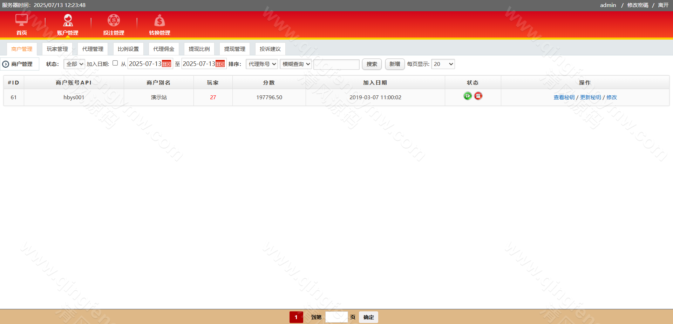Image resolution: width=673 pixels, height=324 pixels.
Task: Open 账户管理 account management icon
Action: pos(68,20)
